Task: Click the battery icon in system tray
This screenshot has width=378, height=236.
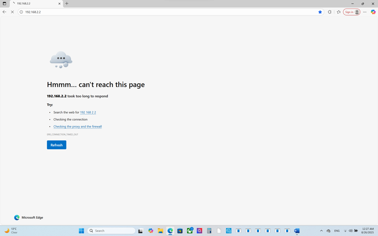Action: coord(356,231)
